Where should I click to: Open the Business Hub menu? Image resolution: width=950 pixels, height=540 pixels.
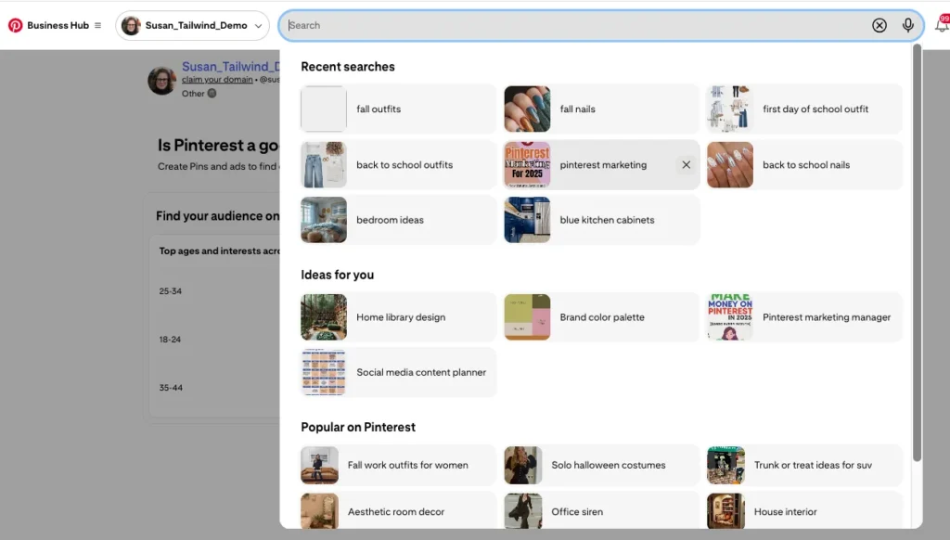54,25
